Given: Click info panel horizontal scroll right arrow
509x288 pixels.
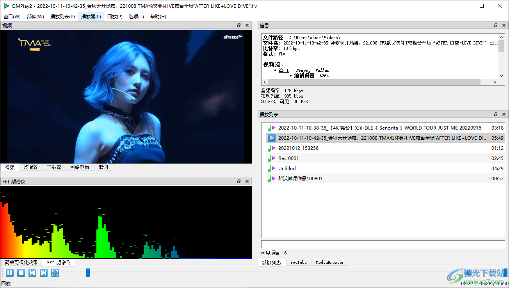Looking at the screenshot, I should coord(495,82).
